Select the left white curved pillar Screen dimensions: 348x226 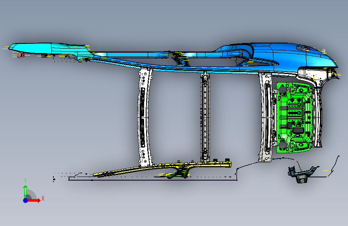tap(144, 117)
